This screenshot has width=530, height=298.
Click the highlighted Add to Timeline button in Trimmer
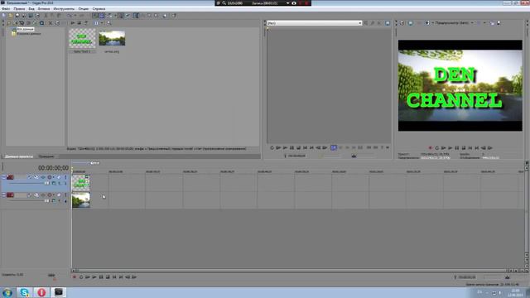[334, 147]
